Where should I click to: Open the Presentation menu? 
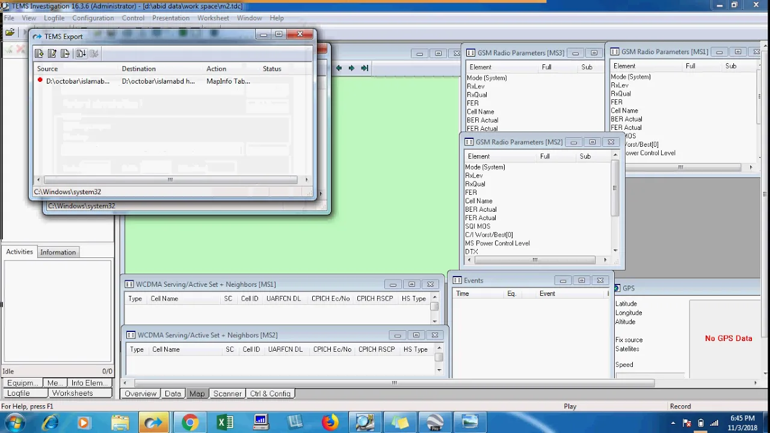pyautogui.click(x=171, y=18)
